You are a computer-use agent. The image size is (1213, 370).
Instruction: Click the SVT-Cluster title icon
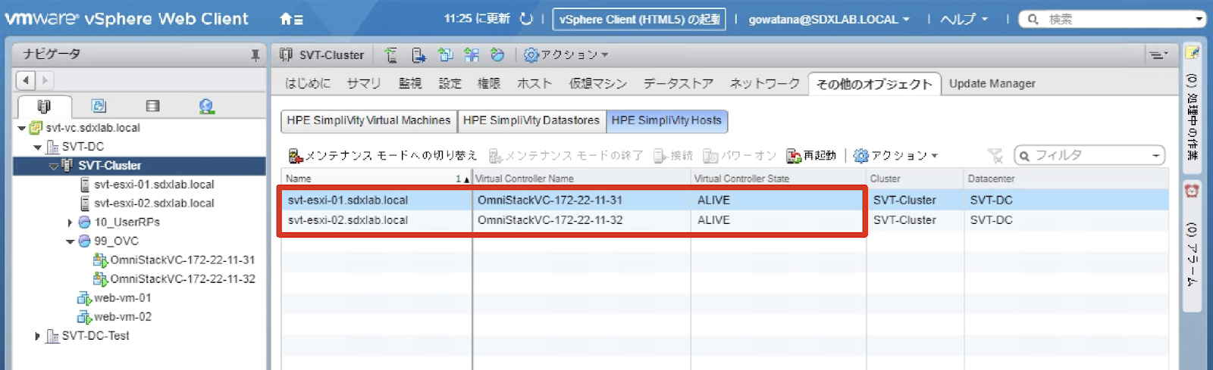(286, 54)
